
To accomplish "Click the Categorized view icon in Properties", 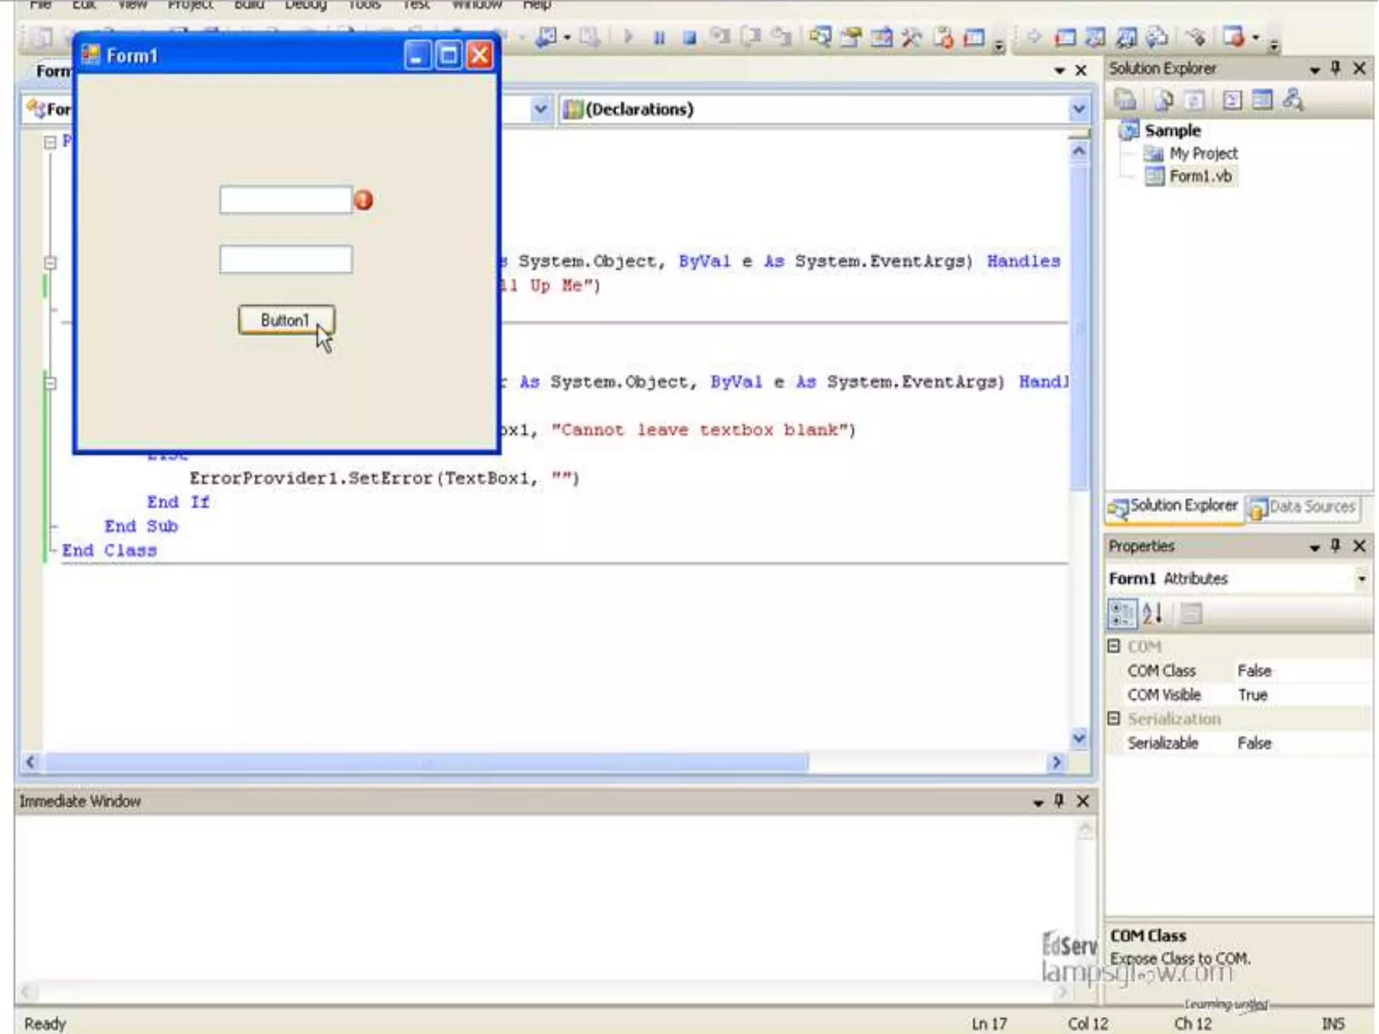I will (x=1122, y=613).
